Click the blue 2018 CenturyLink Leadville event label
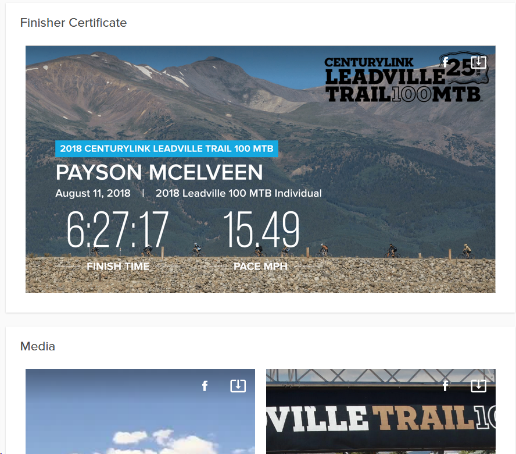The image size is (516, 454). click(167, 148)
